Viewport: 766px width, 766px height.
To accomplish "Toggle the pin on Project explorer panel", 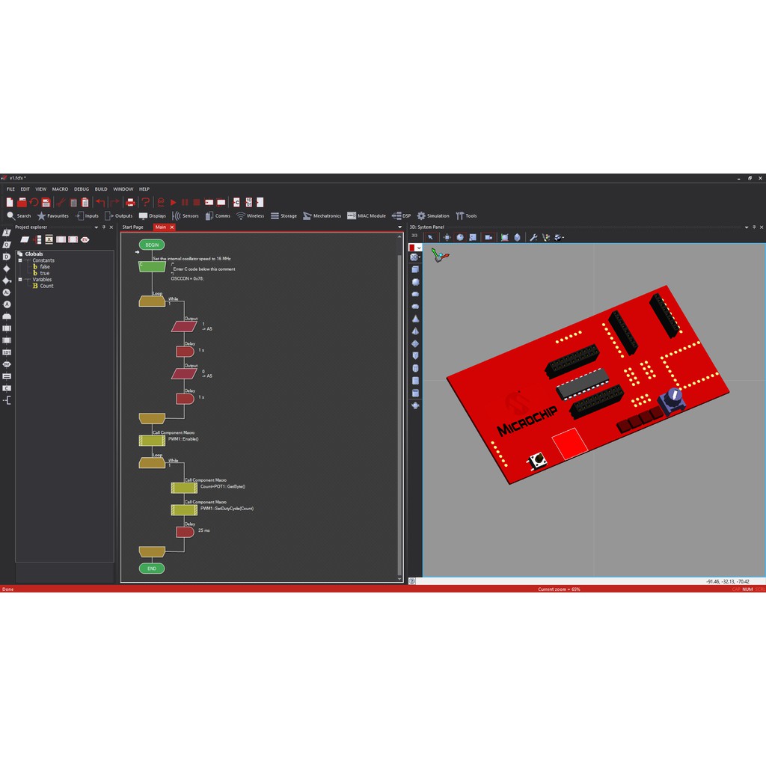I will coord(104,227).
